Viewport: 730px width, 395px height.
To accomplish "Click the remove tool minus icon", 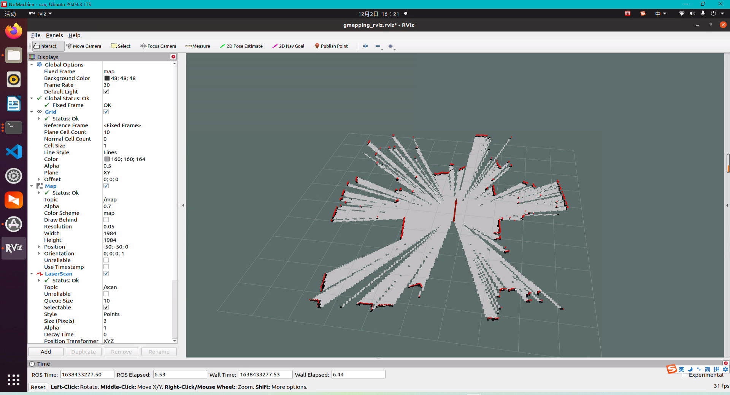I will tap(378, 46).
